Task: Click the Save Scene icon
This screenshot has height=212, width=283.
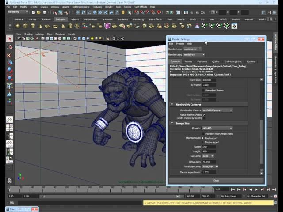Action: tap(44, 12)
